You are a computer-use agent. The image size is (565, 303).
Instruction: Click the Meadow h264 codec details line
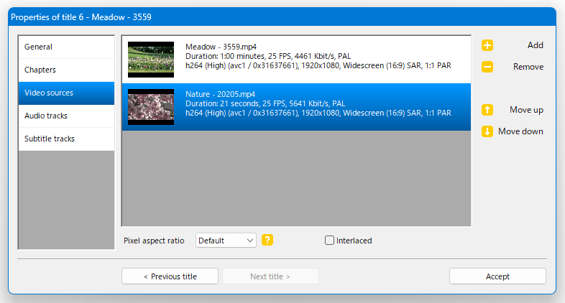pyautogui.click(x=318, y=65)
